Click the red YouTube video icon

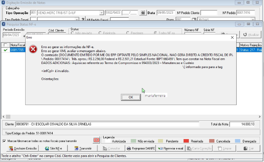(x=96, y=140)
